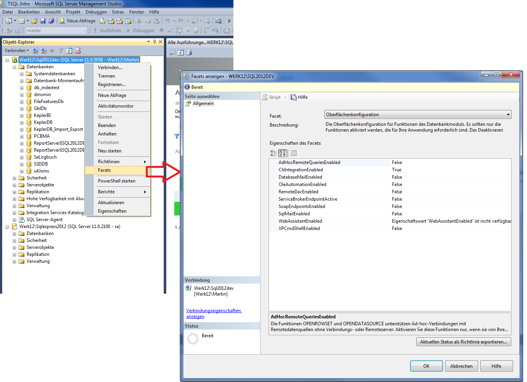The height and width of the screenshot is (382, 527).
Task: Open the Ansicht menu
Action: 52,12
